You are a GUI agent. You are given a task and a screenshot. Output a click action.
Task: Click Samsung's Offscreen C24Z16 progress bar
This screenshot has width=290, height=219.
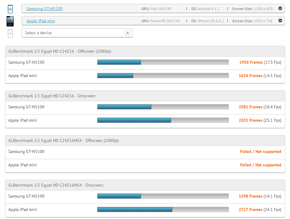click(x=163, y=62)
